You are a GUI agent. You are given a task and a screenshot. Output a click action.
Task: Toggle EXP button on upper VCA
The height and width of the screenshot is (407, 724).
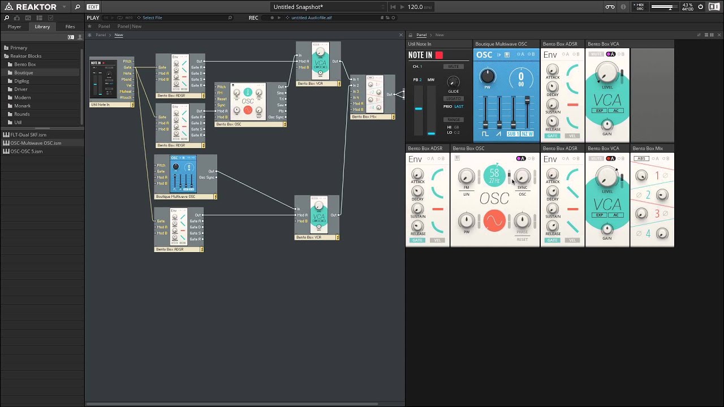tap(599, 111)
